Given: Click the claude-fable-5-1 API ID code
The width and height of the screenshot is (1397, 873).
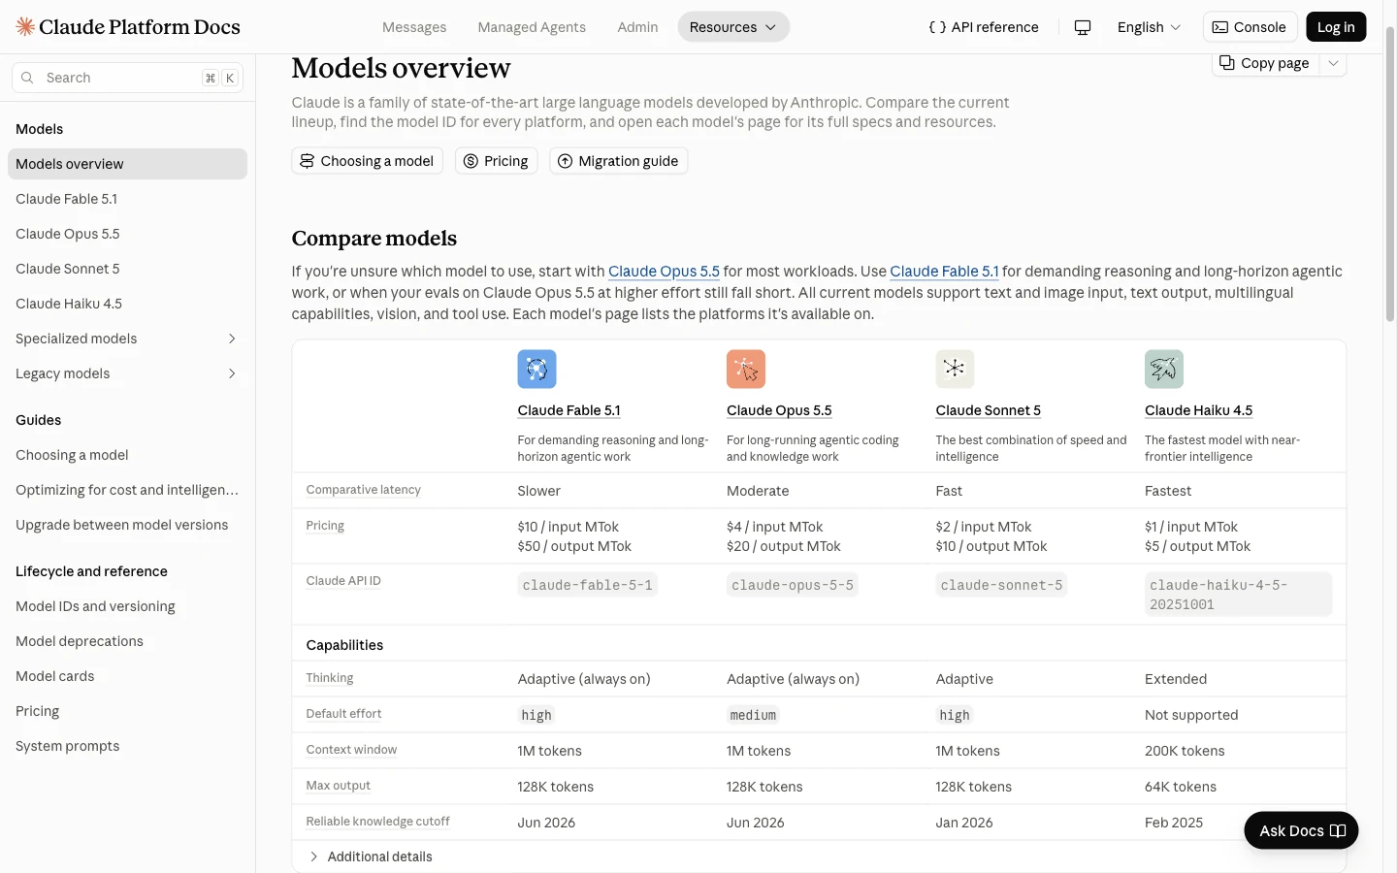Looking at the screenshot, I should tap(587, 585).
